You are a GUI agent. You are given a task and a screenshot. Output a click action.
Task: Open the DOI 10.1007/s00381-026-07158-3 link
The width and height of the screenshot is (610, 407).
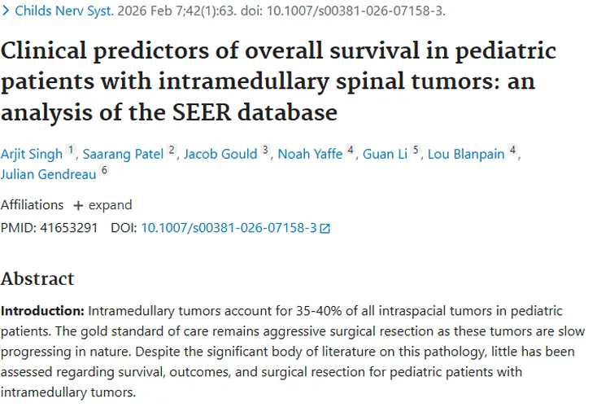pos(229,228)
